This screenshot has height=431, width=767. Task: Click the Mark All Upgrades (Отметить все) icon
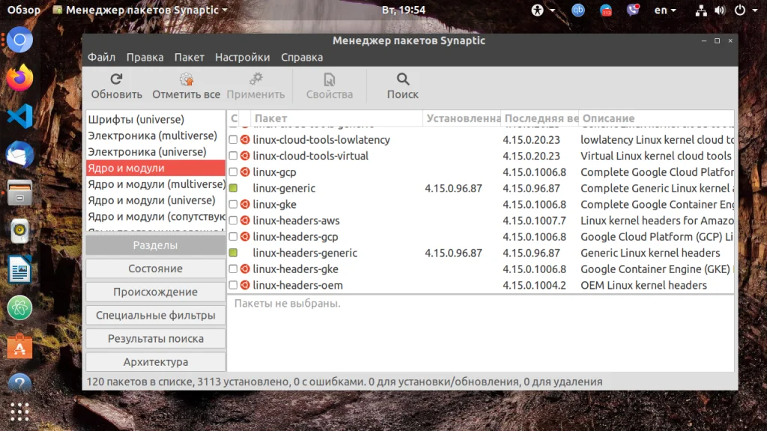click(186, 79)
